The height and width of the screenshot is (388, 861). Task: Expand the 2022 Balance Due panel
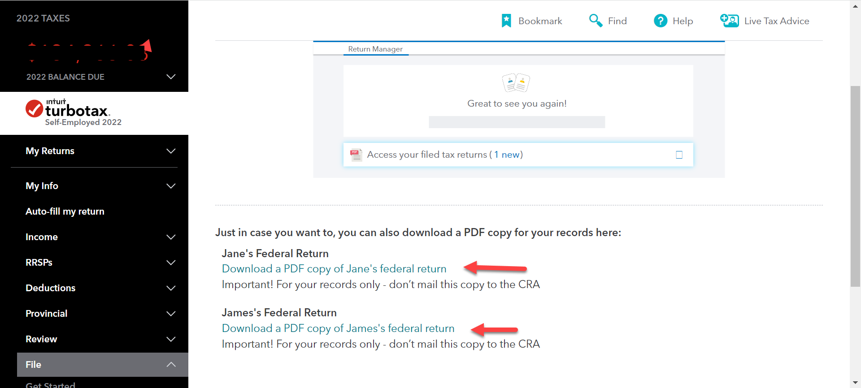pyautogui.click(x=171, y=77)
